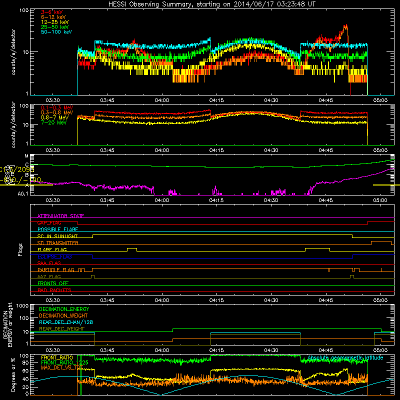Image resolution: width=400 pixels, height=400 pixels.
Task: Click the MAX_DET_VS_TOT legend label
Action: 62,367
